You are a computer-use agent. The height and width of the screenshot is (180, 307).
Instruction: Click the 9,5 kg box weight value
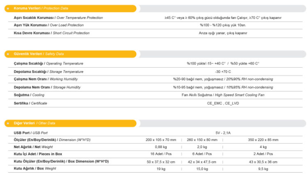(x=264, y=169)
